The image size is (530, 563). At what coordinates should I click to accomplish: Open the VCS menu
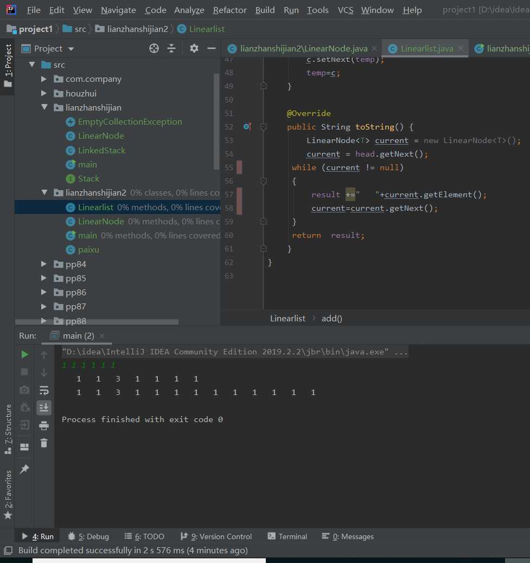(x=346, y=10)
